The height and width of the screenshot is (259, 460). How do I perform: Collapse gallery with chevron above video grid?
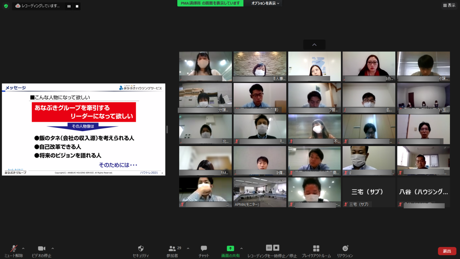click(x=314, y=45)
